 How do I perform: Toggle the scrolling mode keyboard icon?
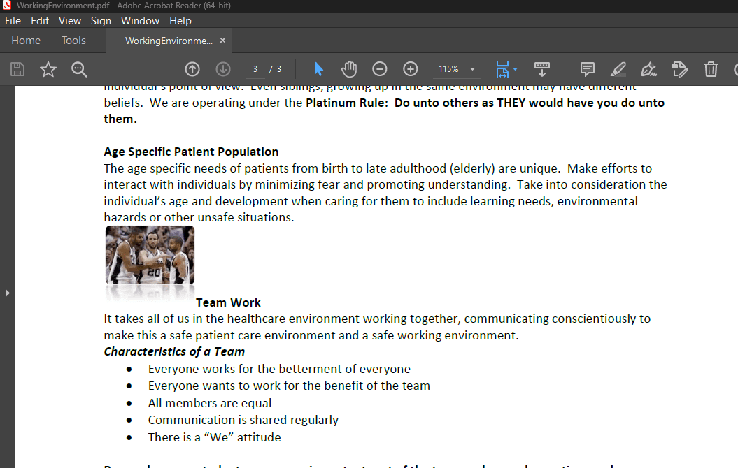(x=542, y=69)
